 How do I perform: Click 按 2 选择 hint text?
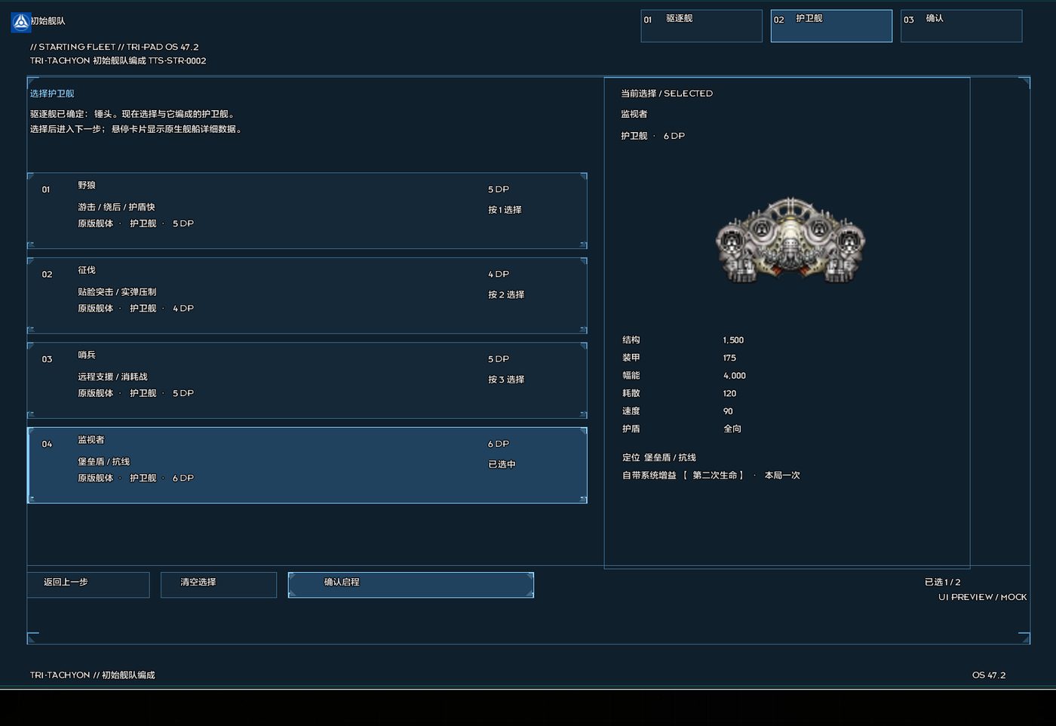[x=506, y=295]
